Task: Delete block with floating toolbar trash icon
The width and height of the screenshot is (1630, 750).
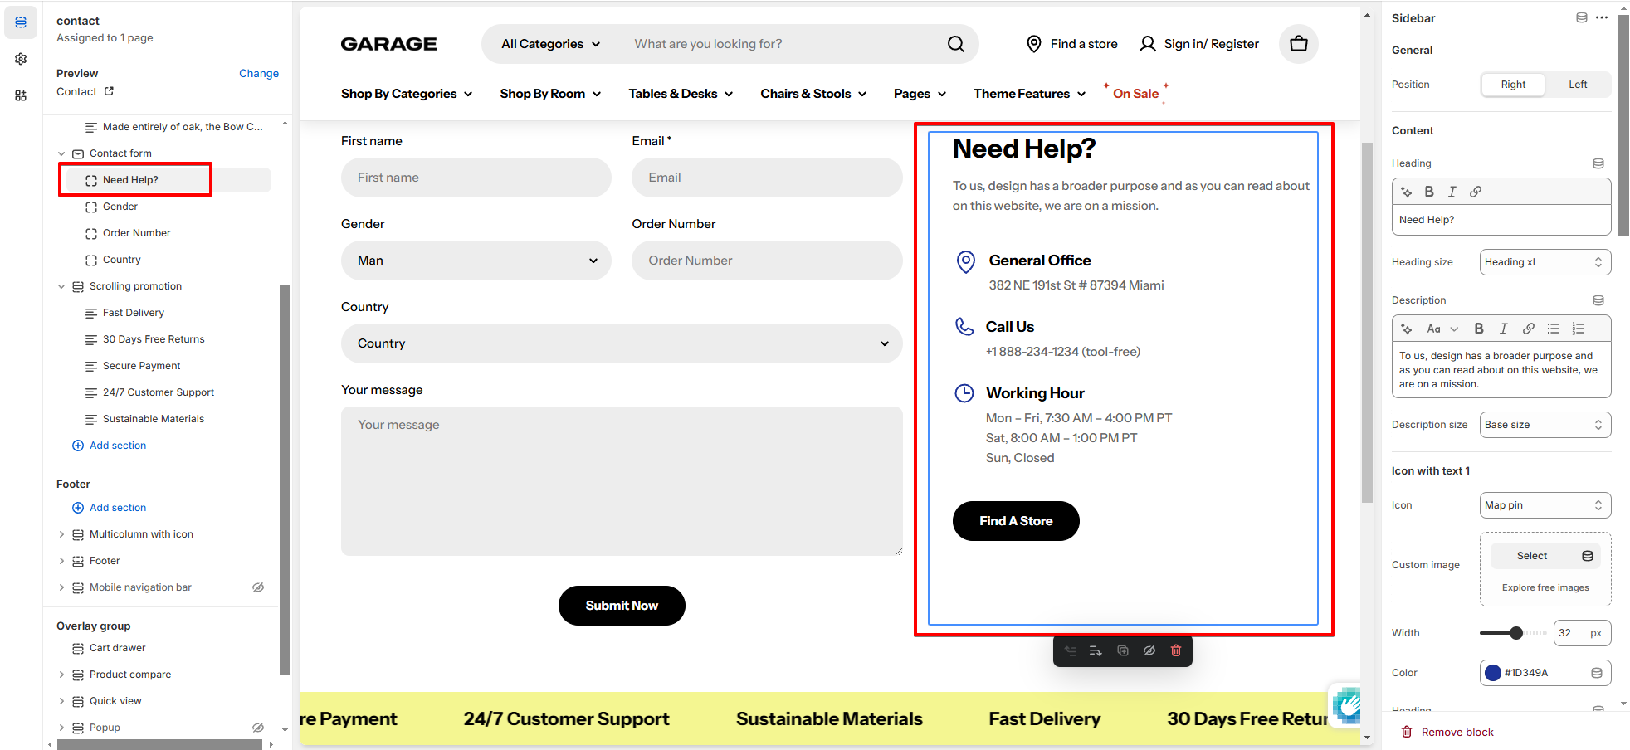Action: [1176, 650]
